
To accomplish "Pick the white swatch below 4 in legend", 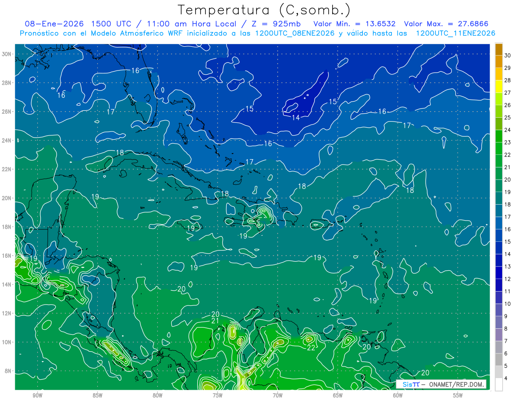I will 499,385.
